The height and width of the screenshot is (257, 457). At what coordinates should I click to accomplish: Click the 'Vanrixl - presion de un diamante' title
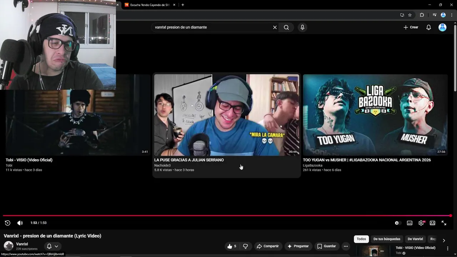pos(52,236)
